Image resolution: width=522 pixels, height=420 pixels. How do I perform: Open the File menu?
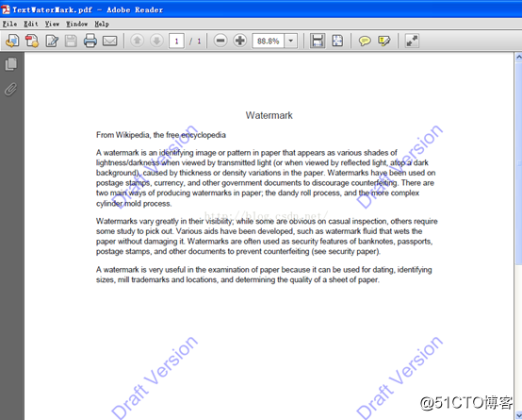9,24
